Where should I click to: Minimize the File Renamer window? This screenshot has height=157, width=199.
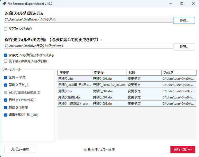pyautogui.click(x=170, y=4)
